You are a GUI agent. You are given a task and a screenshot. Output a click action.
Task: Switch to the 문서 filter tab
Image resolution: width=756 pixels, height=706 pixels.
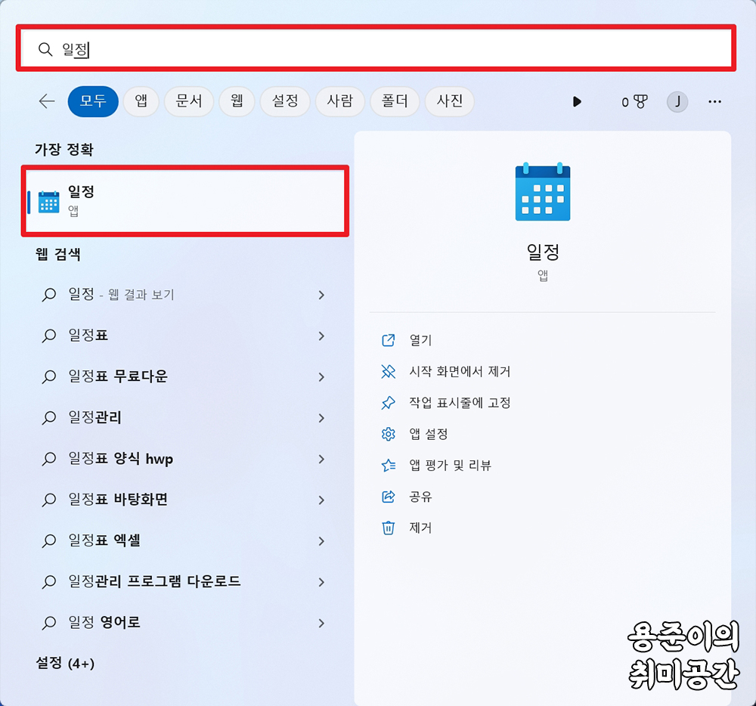tap(189, 101)
